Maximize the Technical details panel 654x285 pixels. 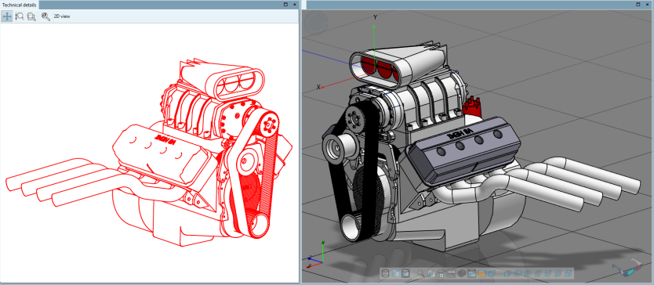tap(285, 4)
